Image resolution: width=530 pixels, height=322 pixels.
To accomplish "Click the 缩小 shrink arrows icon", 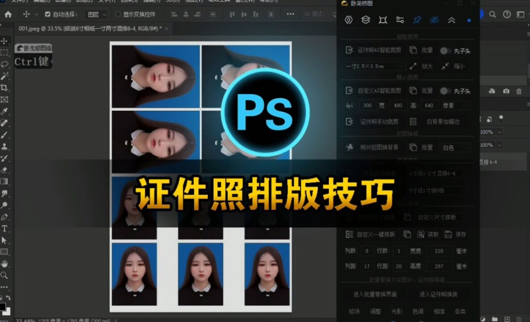I will pyautogui.click(x=445, y=66).
